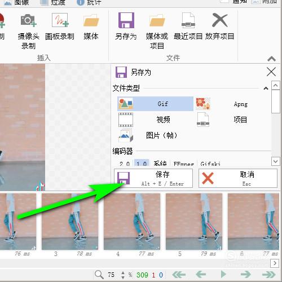This screenshot has height=282, width=282.
Task: Open the 摄像头录制 camera recorder
Action: pos(28,31)
